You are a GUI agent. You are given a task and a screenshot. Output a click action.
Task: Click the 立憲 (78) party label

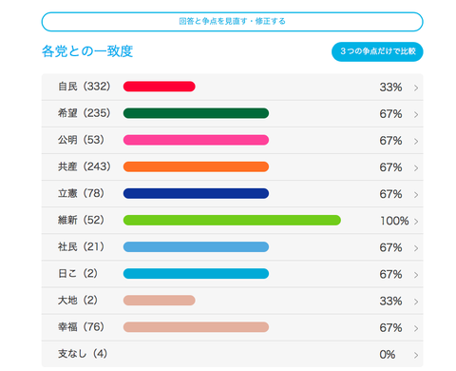point(81,193)
